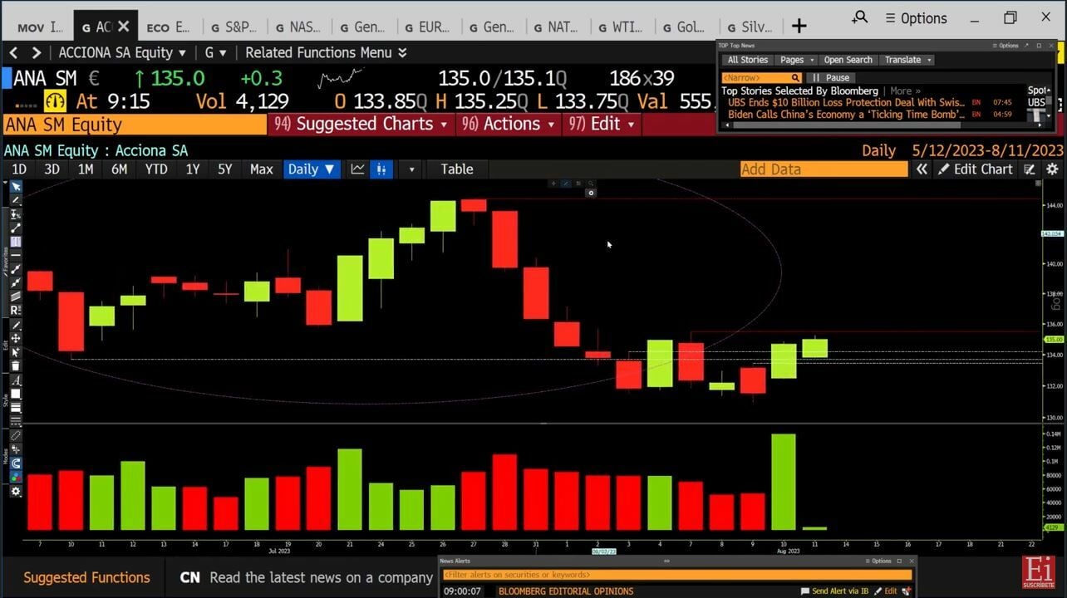Switch to candlestick chart type

(x=381, y=169)
